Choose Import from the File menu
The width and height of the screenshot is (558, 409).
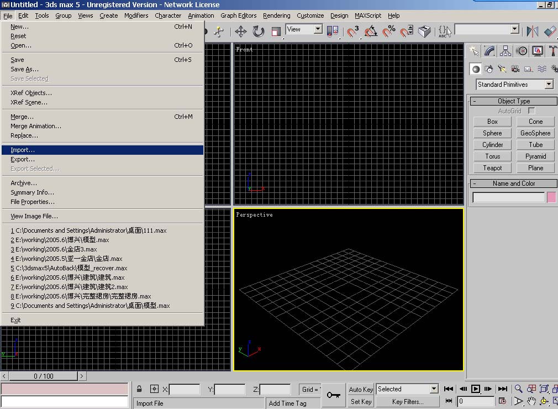(x=103, y=150)
